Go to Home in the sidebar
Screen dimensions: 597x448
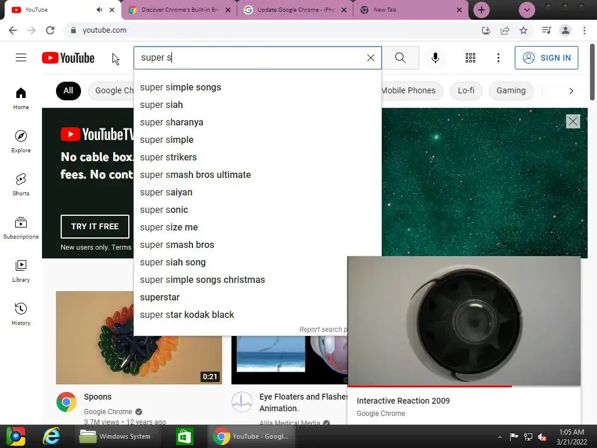click(x=21, y=98)
